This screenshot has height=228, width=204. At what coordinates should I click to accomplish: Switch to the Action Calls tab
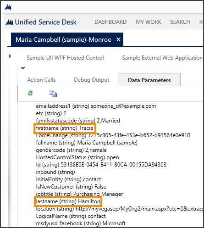(x=41, y=80)
